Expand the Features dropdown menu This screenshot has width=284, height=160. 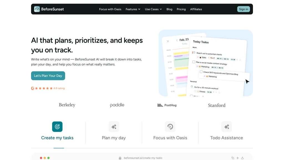pos(133,9)
